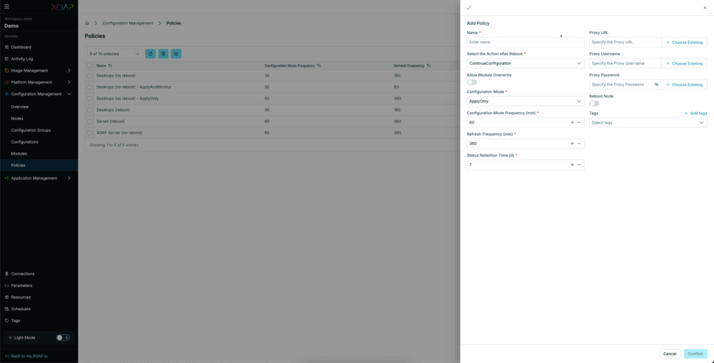Toggle the Reboot Node switch
This screenshot has height=363, width=714.
tap(594, 104)
